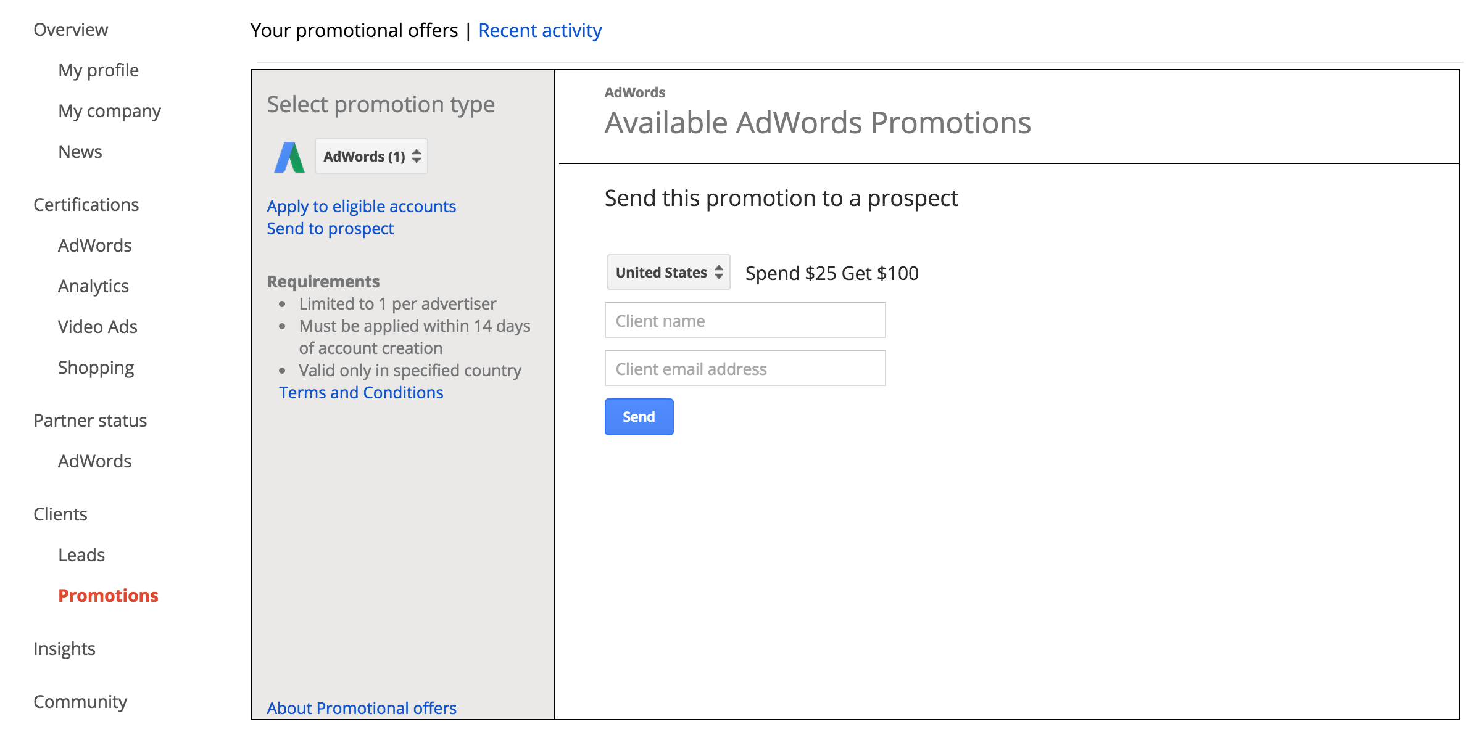This screenshot has height=740, width=1481.
Task: Open the United States country dropdown
Action: point(668,273)
